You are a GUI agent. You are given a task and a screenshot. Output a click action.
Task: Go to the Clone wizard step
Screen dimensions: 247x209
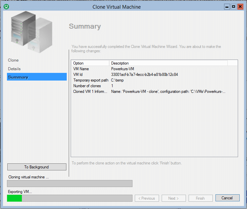click(13, 60)
